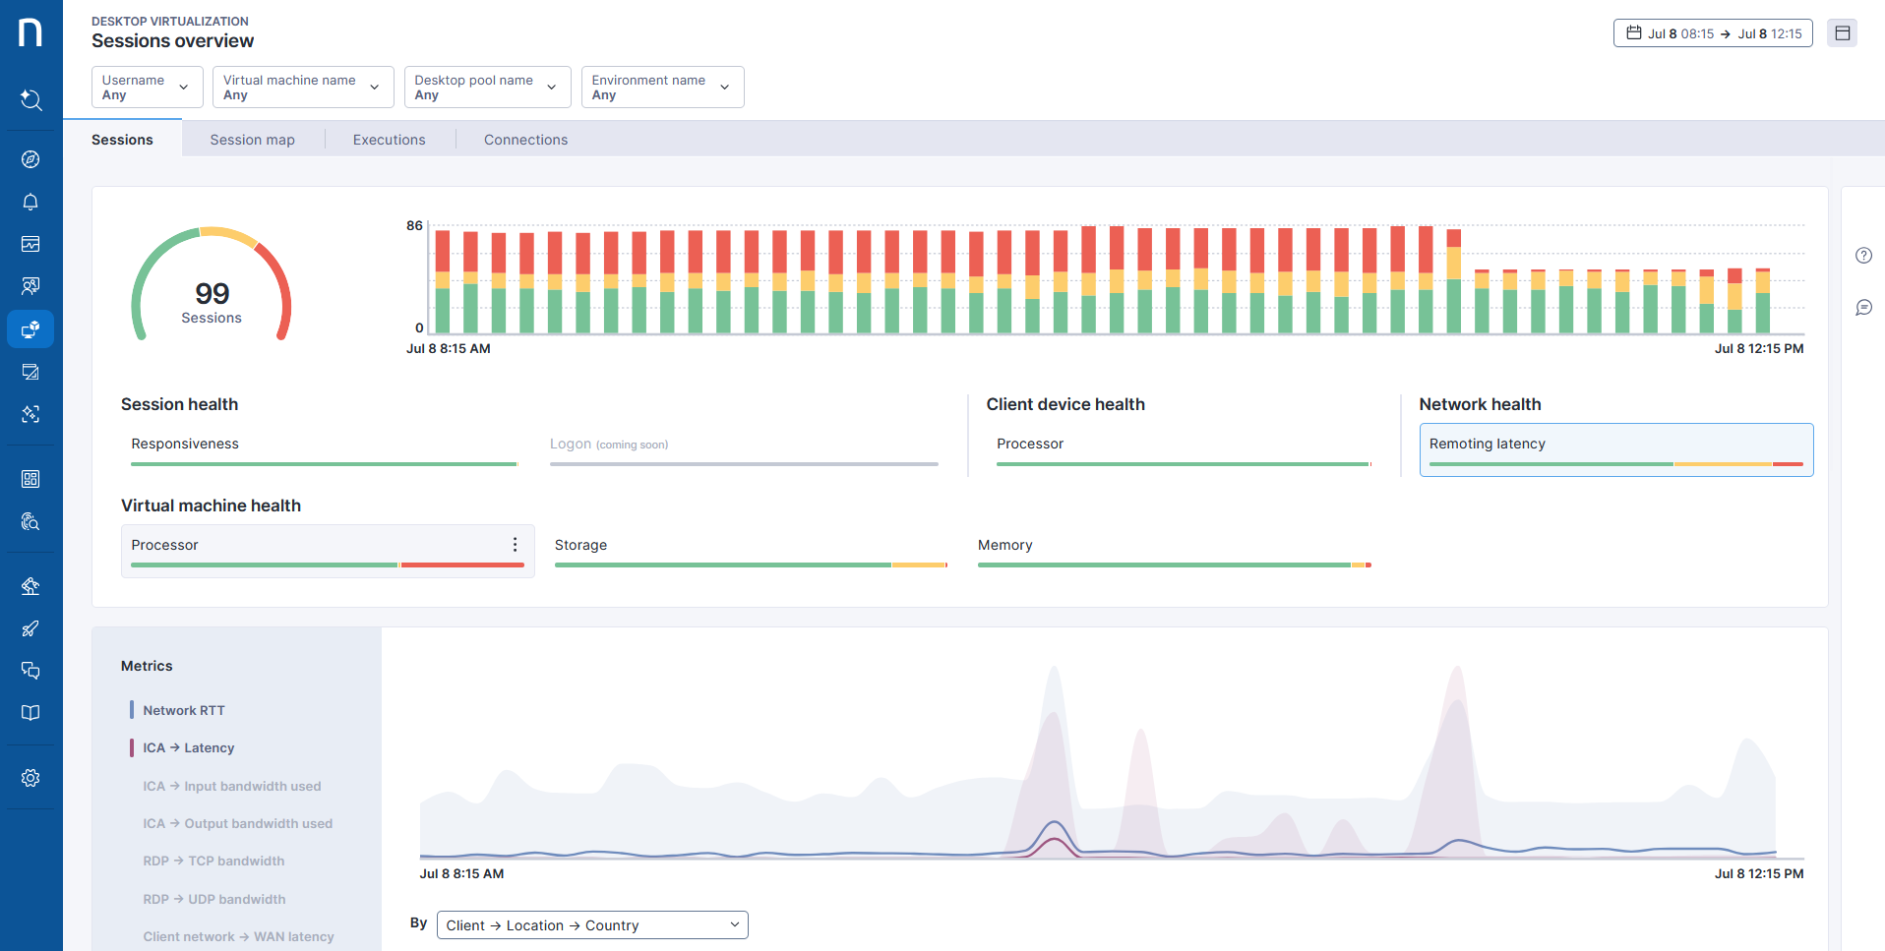Switch to the Session map tab
Screen dimensions: 1885x951
(x=252, y=139)
